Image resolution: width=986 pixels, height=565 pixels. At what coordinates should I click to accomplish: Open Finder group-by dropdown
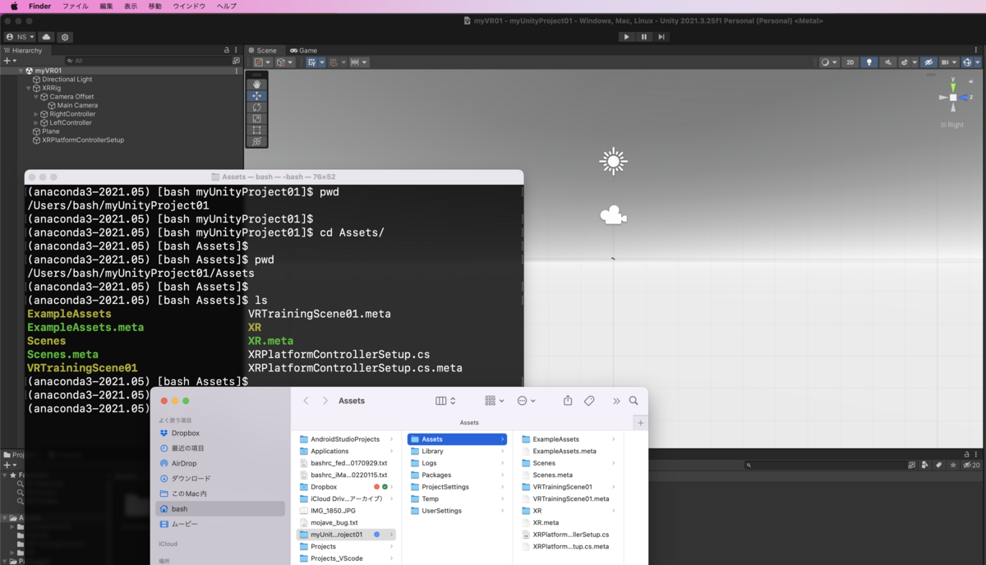click(x=494, y=401)
